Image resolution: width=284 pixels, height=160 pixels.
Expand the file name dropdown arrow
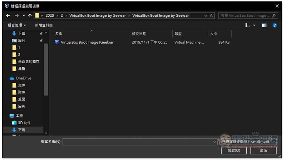pos(215,142)
